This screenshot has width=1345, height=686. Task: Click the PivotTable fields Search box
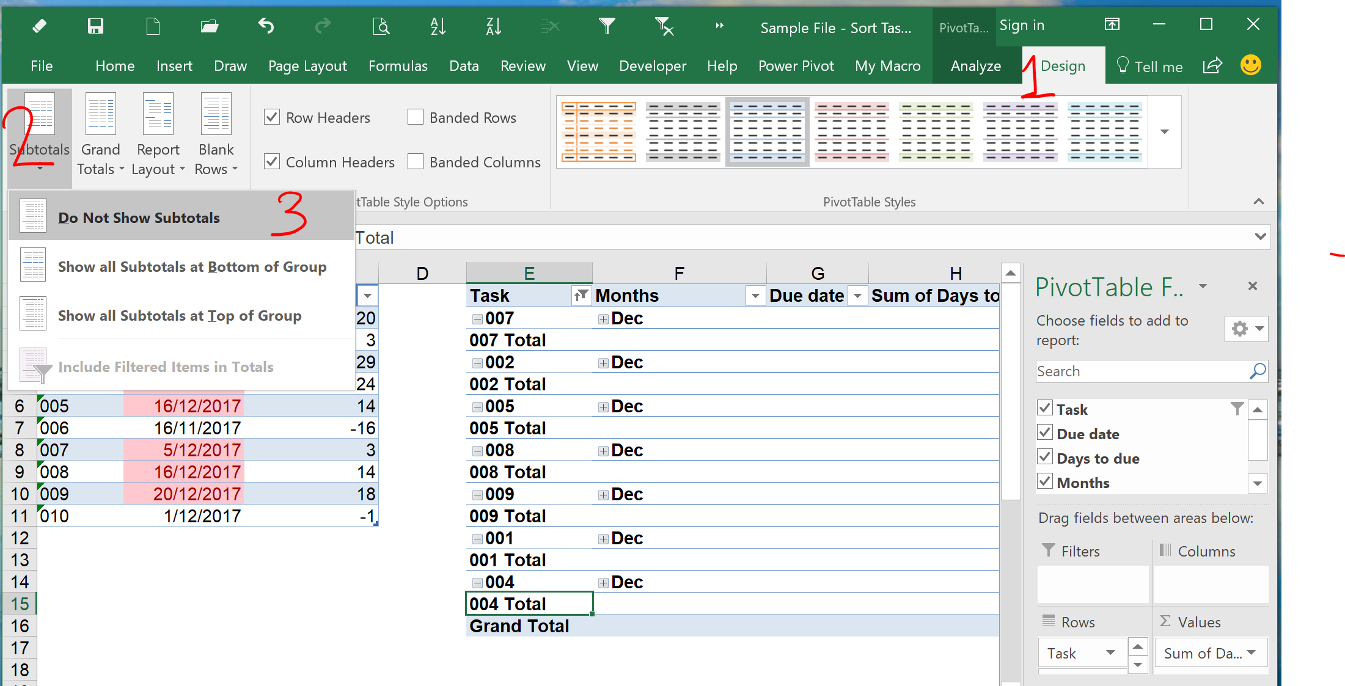click(1142, 371)
